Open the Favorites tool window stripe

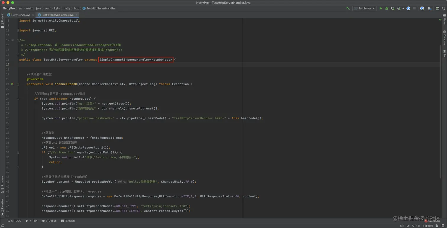coord(2,207)
